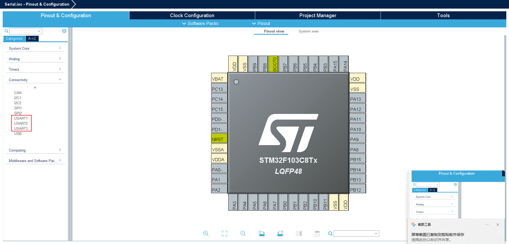Switch to the Clock Configuration tab
Viewport: 509px width, 244px height.
coord(192,16)
